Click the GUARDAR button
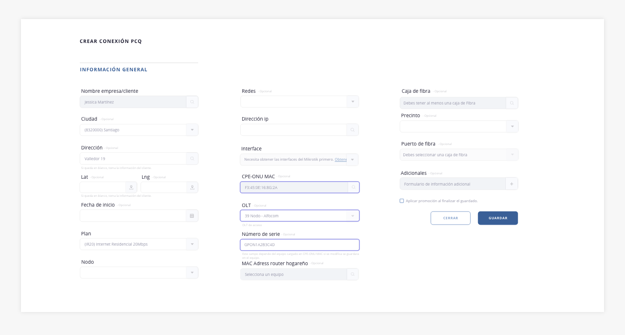The image size is (625, 335). tap(498, 218)
